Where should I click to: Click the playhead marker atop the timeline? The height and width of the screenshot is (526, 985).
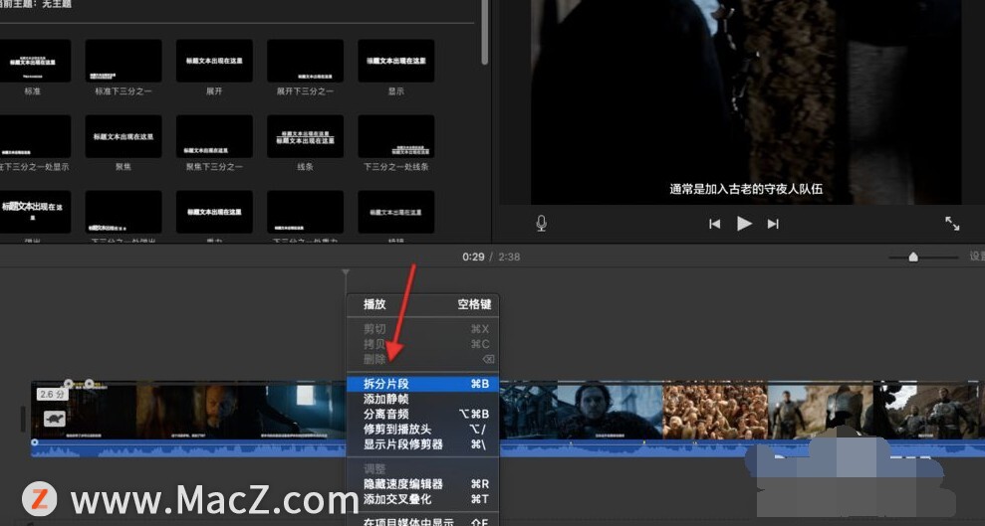[346, 272]
